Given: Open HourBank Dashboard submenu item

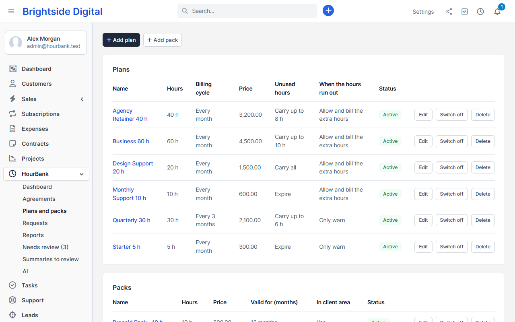Looking at the screenshot, I should pyautogui.click(x=37, y=187).
